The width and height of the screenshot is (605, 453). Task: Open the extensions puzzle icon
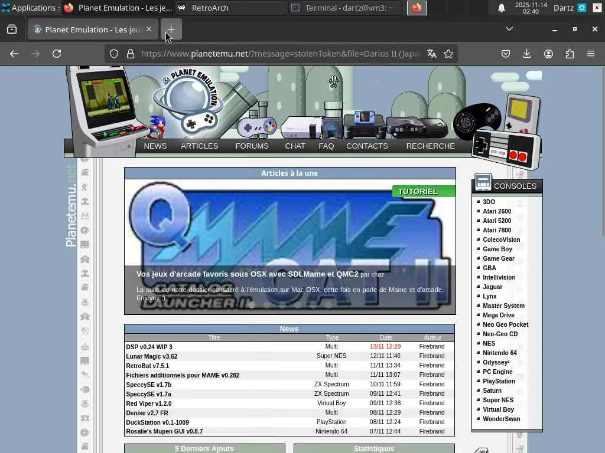coord(570,54)
